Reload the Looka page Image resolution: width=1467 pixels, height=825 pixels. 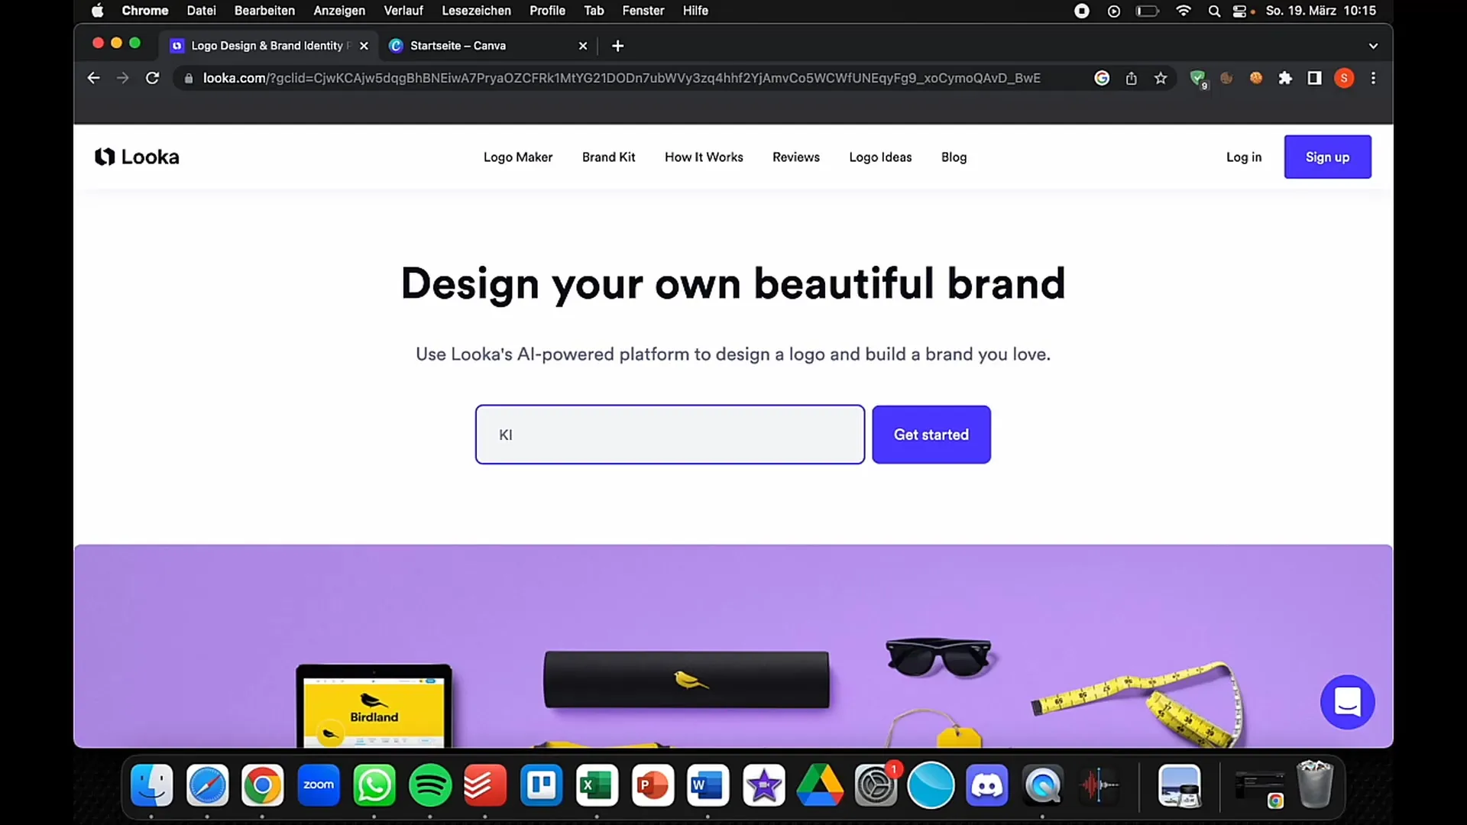tap(152, 78)
